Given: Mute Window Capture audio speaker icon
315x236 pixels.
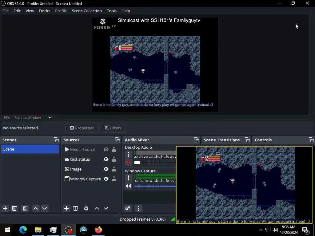Looking at the screenshot, I should (x=128, y=186).
